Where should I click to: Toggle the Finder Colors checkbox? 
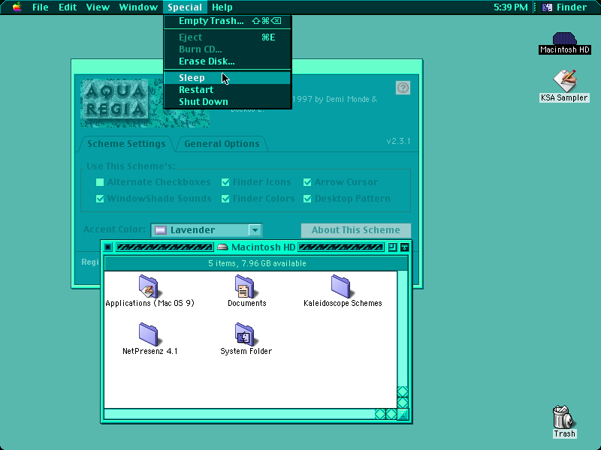(x=225, y=199)
